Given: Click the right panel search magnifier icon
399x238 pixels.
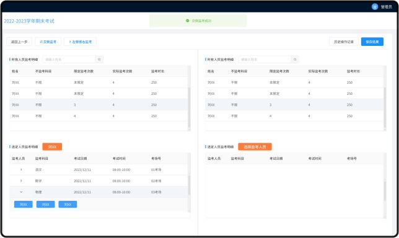Looking at the screenshot, I should point(295,59).
